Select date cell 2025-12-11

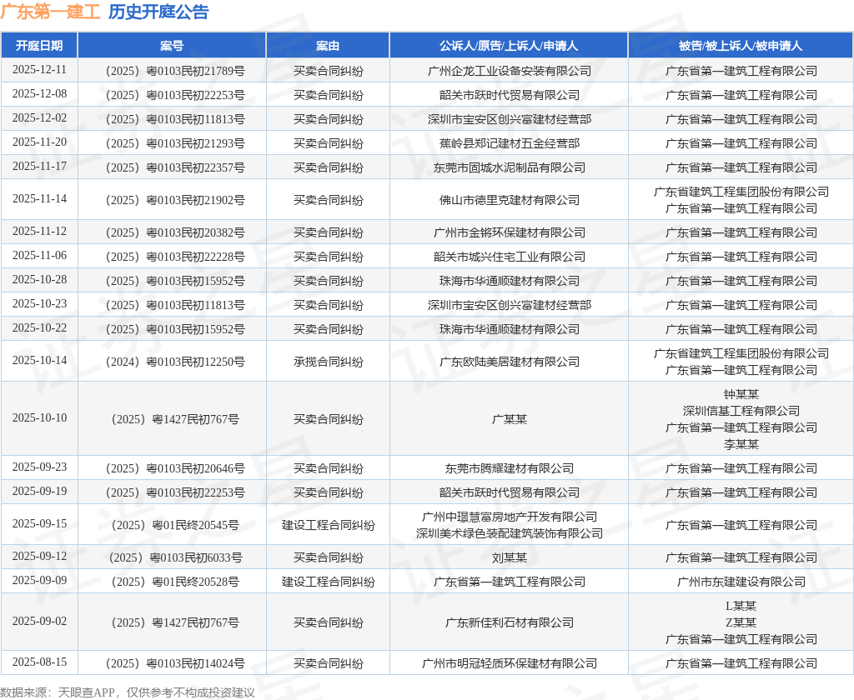point(39,70)
